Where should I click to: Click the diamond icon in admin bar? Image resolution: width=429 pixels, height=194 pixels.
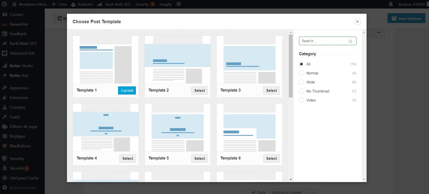pos(179,4)
